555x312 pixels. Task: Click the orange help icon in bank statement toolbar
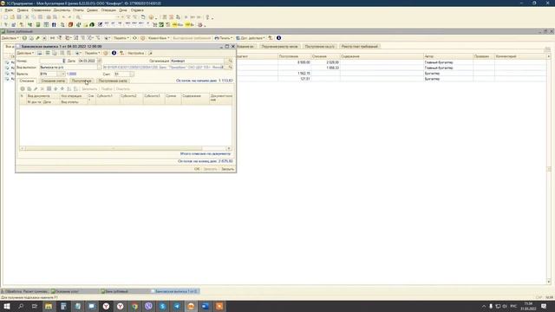pos(106,53)
